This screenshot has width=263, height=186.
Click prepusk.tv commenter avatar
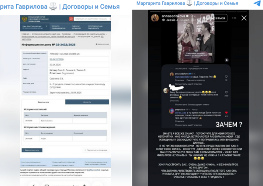coord(171,111)
